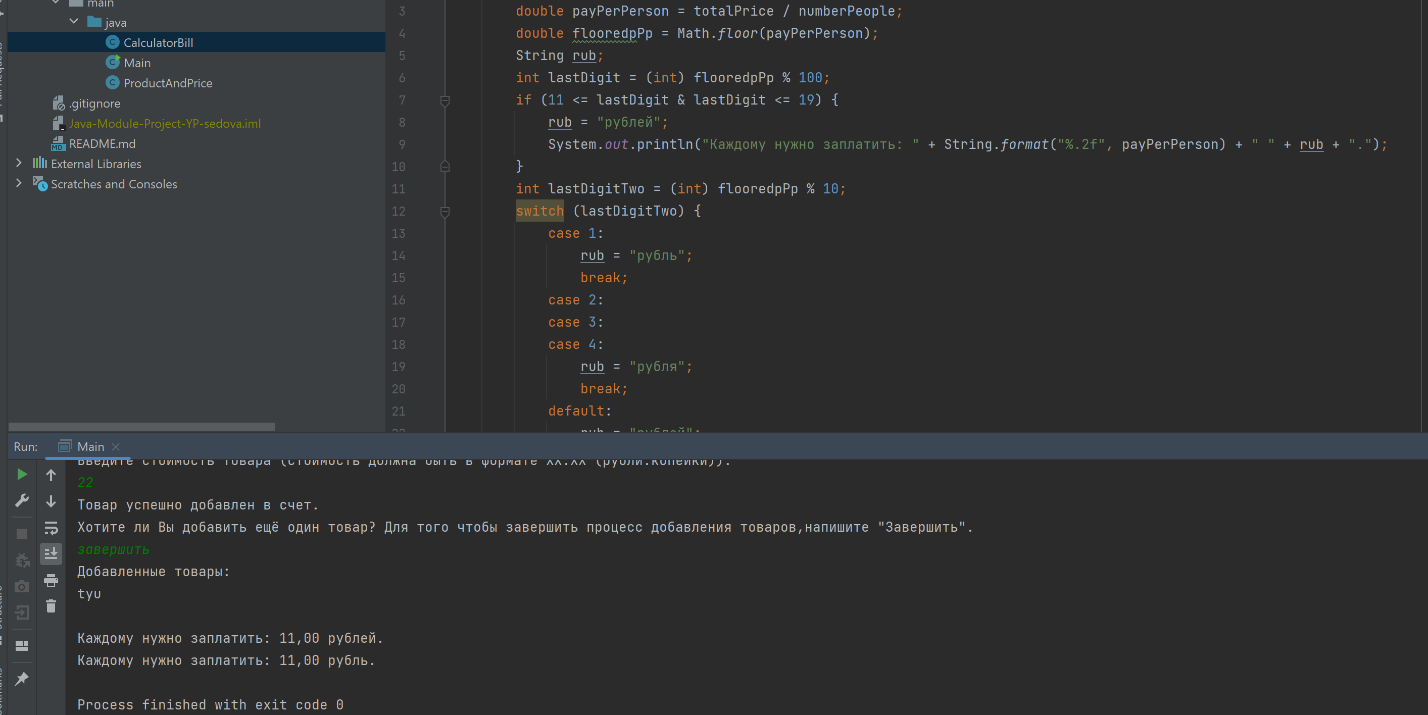The image size is (1428, 715).
Task: Open the ProductAndPrice class
Action: click(x=168, y=83)
